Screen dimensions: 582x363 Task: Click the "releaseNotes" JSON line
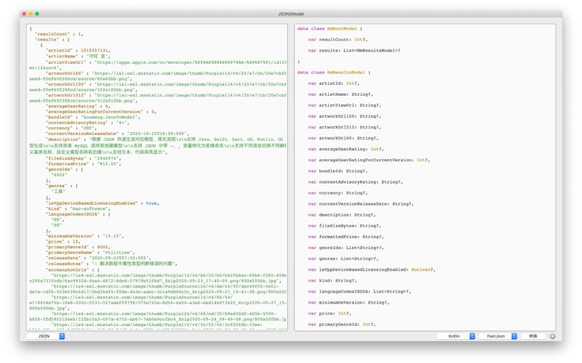coord(111,264)
